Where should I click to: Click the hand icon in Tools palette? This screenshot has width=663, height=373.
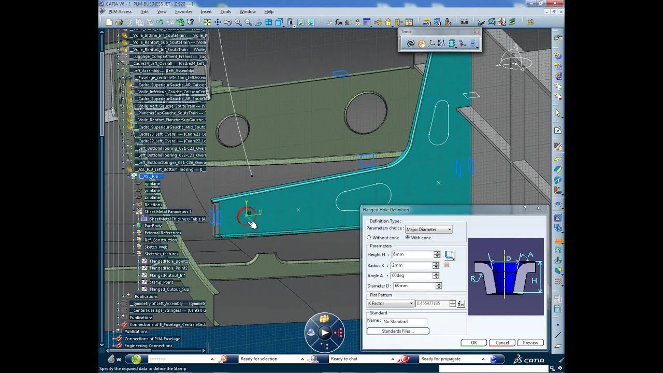(422, 44)
